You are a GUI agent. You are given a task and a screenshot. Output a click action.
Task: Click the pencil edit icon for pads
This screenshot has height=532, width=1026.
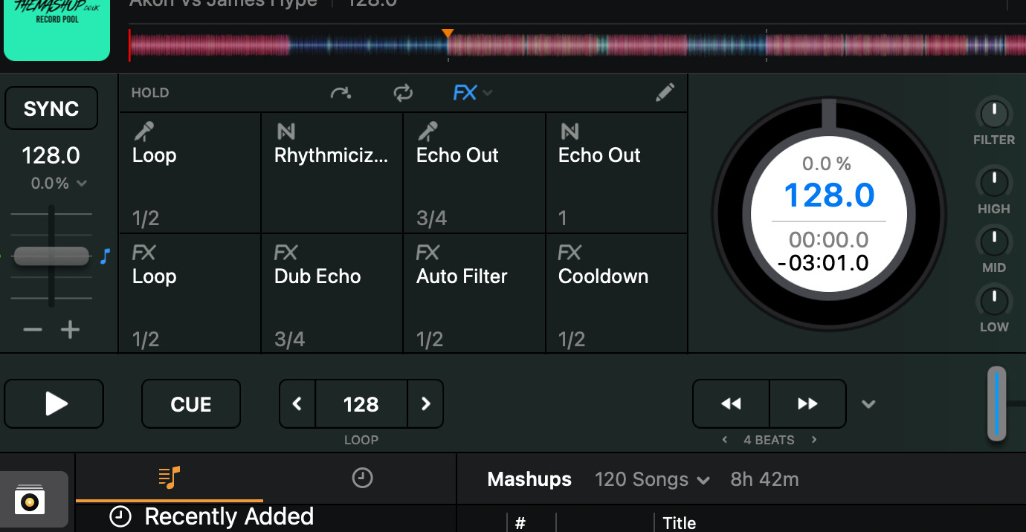tap(665, 92)
